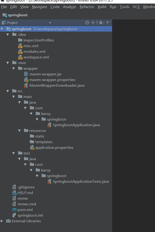Open the Build menu
Image resolution: width=155 pixels, height=232 pixels.
coord(102,7)
